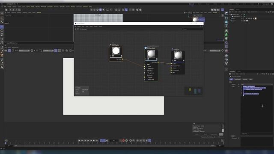Collapse the Base group in RS Standard node
274x154 pixels.
click(146, 65)
